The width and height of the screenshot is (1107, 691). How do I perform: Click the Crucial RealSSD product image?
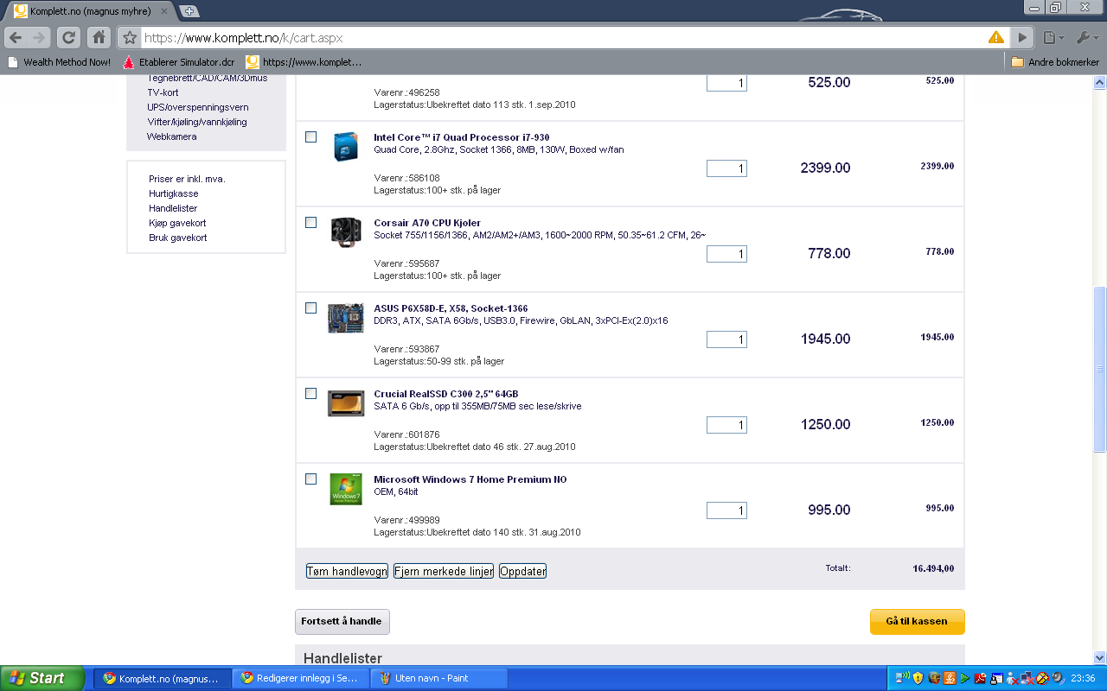(x=346, y=403)
